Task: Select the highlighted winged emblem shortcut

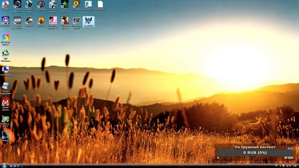Action: pyautogui.click(x=88, y=22)
